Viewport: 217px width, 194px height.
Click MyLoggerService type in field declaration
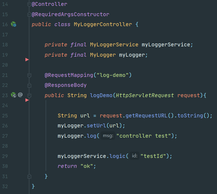[114, 45]
